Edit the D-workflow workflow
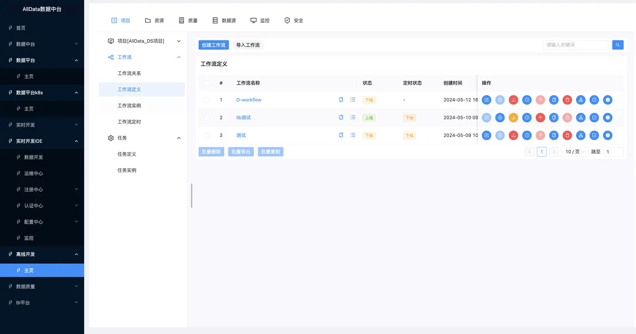636x334 pixels. coord(487,100)
